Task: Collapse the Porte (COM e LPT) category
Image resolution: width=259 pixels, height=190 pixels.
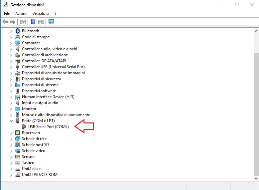Action: [x=11, y=121]
